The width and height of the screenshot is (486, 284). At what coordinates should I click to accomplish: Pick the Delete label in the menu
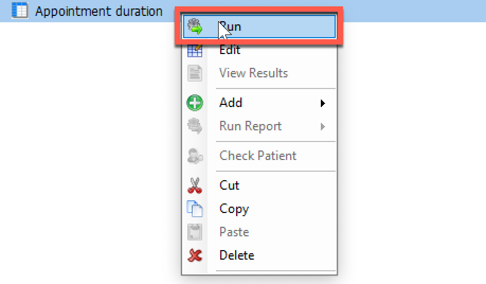[237, 255]
